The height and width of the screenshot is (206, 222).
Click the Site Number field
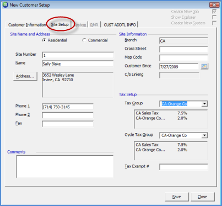pos(78,55)
